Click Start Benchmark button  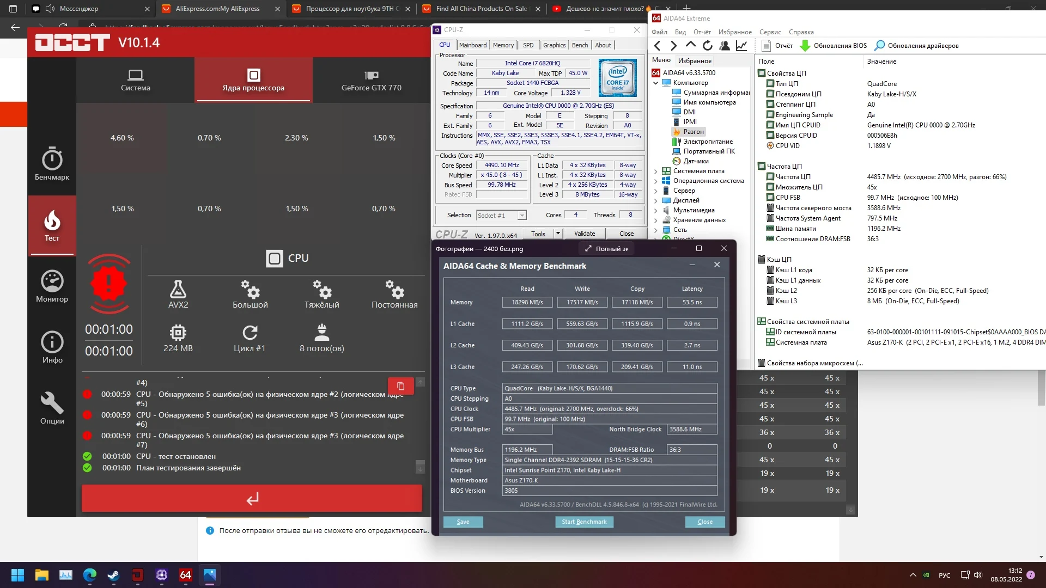pyautogui.click(x=584, y=522)
